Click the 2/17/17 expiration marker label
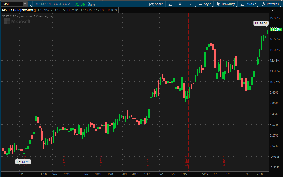This screenshot has width=283, height=177. point(64,161)
